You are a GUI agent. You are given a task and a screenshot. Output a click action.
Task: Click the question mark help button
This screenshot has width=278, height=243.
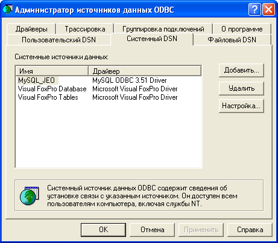pyautogui.click(x=254, y=9)
